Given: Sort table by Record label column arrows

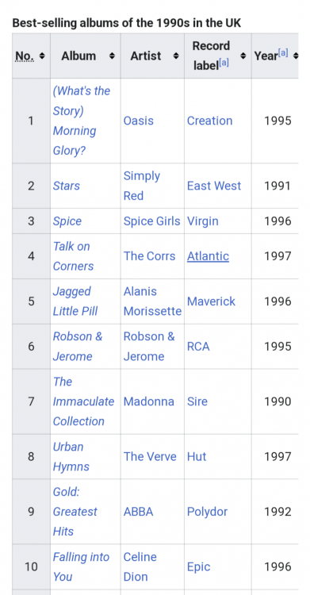Looking at the screenshot, I should point(243,56).
